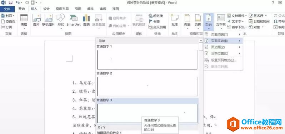The width and height of the screenshot is (285, 134).
Task: Insert a Symbol (符号)
Action: (279, 21)
